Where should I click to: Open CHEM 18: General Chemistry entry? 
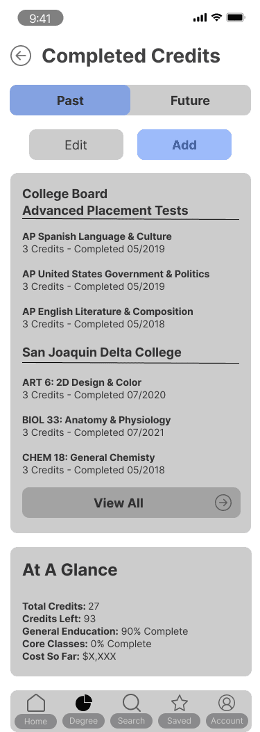coord(94,464)
